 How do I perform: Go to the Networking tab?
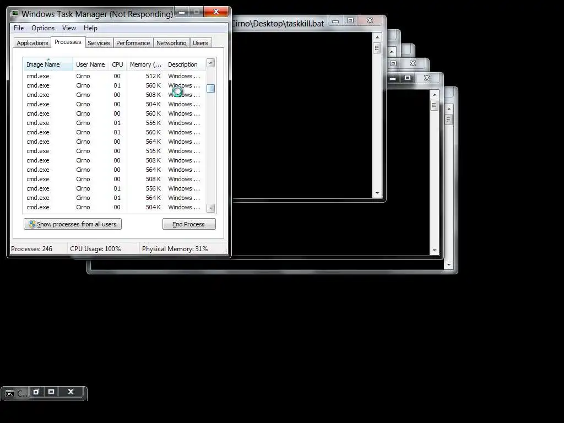[171, 43]
